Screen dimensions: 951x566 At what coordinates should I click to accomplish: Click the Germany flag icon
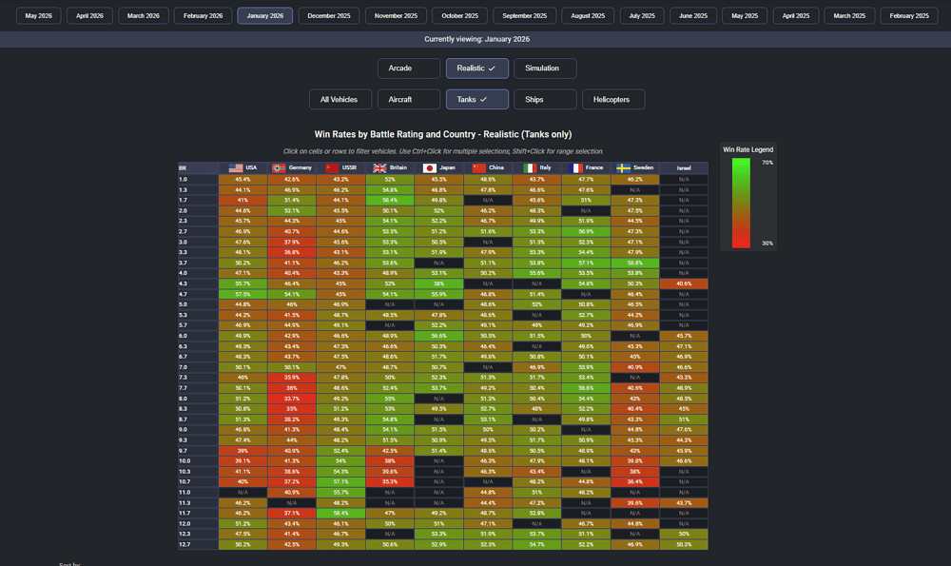click(279, 168)
